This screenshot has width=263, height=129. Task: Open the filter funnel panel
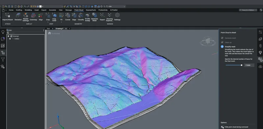(x=3, y=60)
